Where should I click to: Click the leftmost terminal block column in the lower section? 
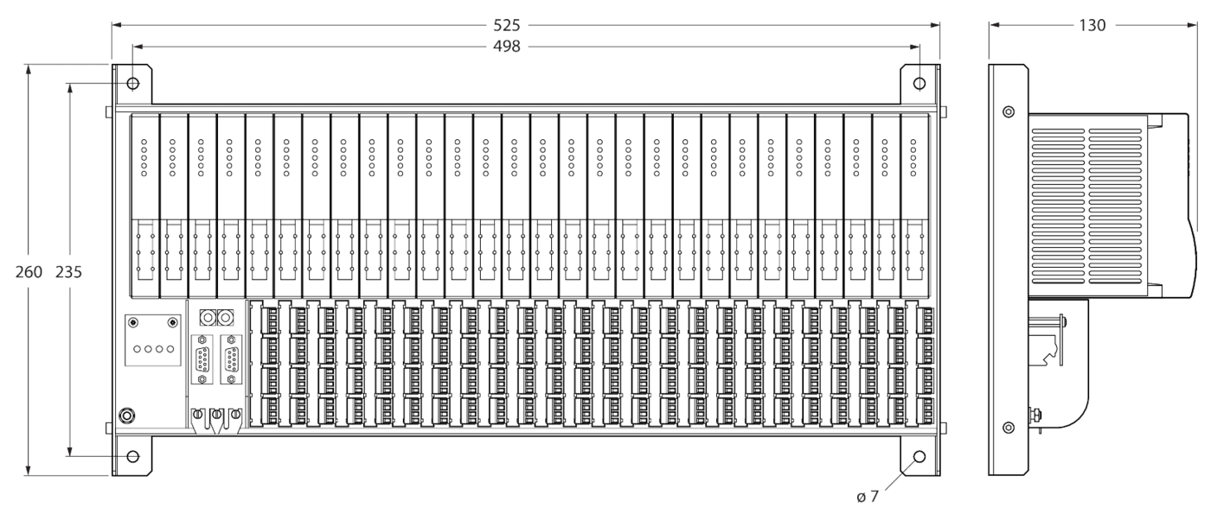(272, 367)
